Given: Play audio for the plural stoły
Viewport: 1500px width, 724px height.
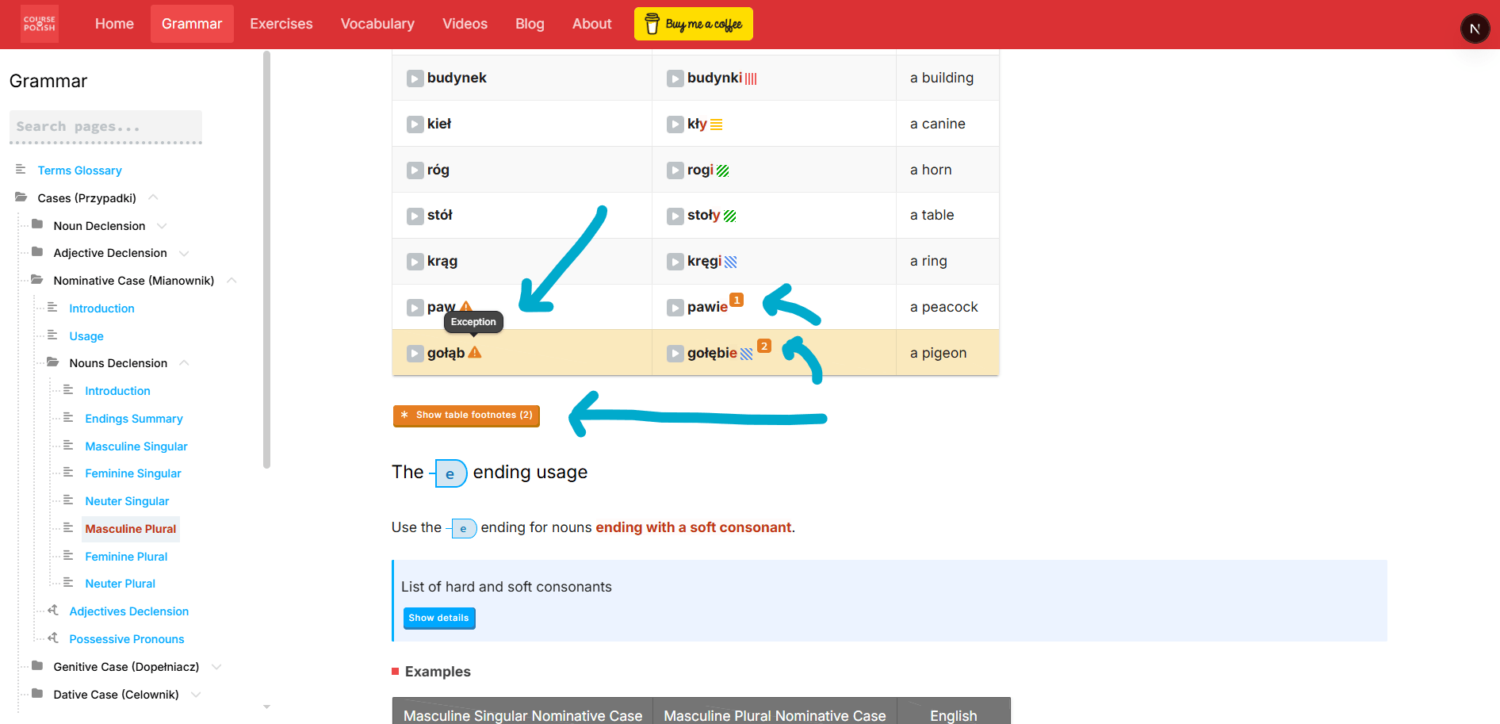Looking at the screenshot, I should click(675, 216).
